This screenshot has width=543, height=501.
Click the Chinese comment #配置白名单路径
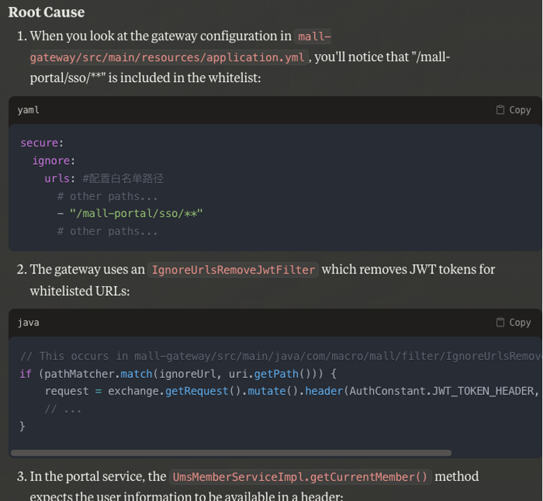tap(123, 179)
